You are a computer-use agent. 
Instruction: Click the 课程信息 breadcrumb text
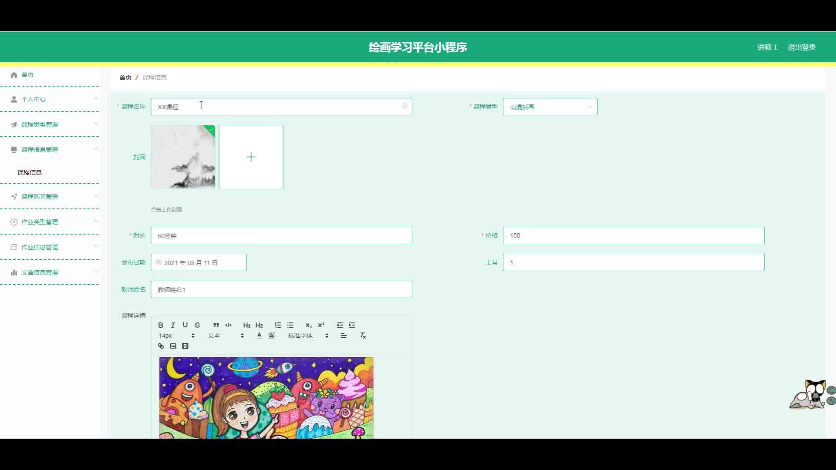[x=155, y=77]
